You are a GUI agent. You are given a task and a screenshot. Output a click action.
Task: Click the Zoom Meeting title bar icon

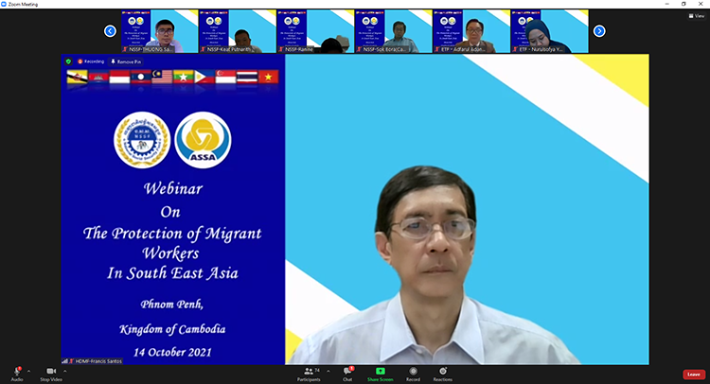click(x=4, y=4)
